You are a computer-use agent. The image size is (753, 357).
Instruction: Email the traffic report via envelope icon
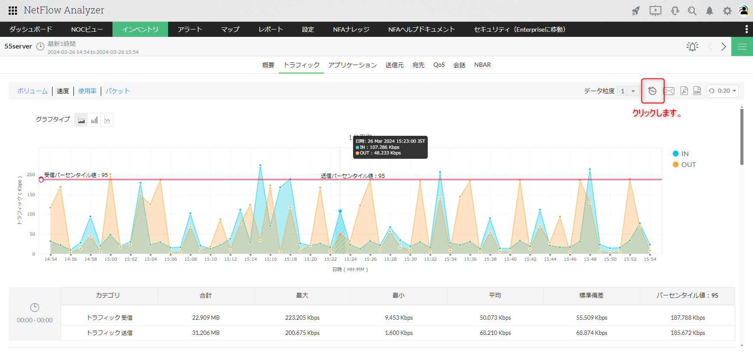[x=669, y=91]
